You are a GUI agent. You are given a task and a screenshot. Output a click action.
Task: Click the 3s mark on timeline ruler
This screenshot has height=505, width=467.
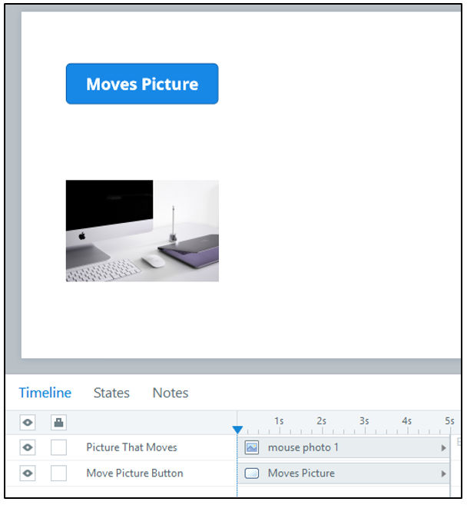(x=364, y=421)
